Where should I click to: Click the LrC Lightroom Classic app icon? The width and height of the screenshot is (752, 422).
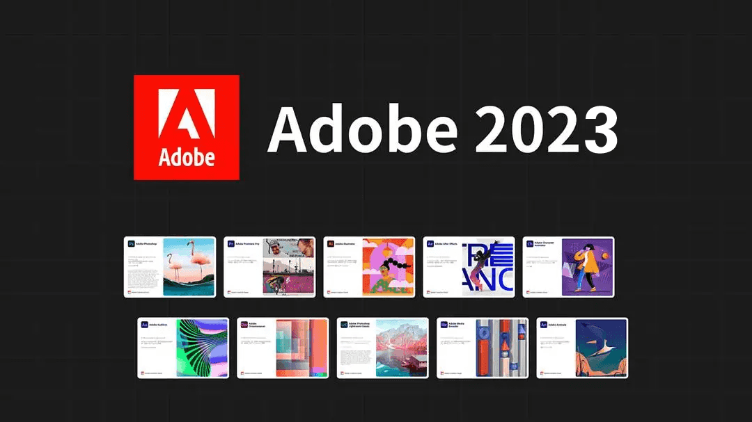[x=344, y=325]
